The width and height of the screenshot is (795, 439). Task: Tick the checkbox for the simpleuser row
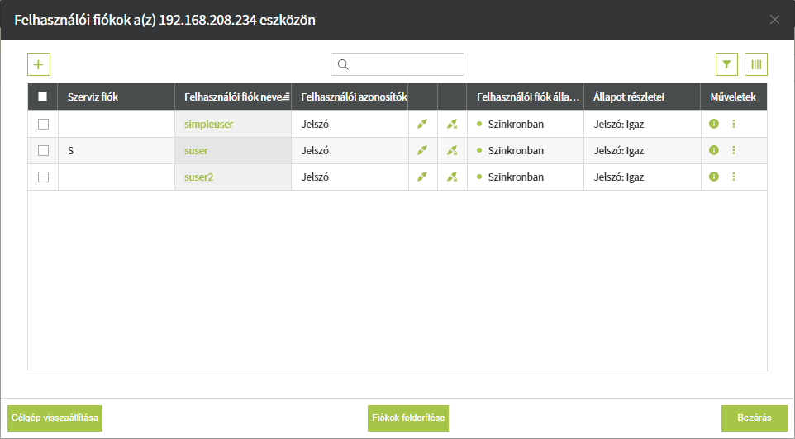click(43, 124)
